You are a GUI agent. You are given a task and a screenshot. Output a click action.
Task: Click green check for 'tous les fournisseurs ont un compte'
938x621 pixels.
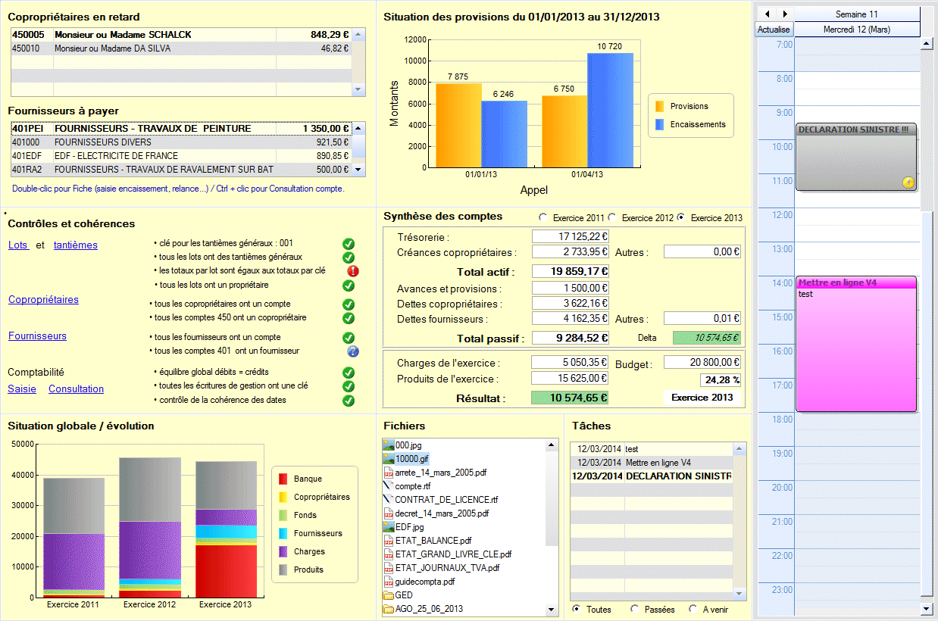pos(349,338)
